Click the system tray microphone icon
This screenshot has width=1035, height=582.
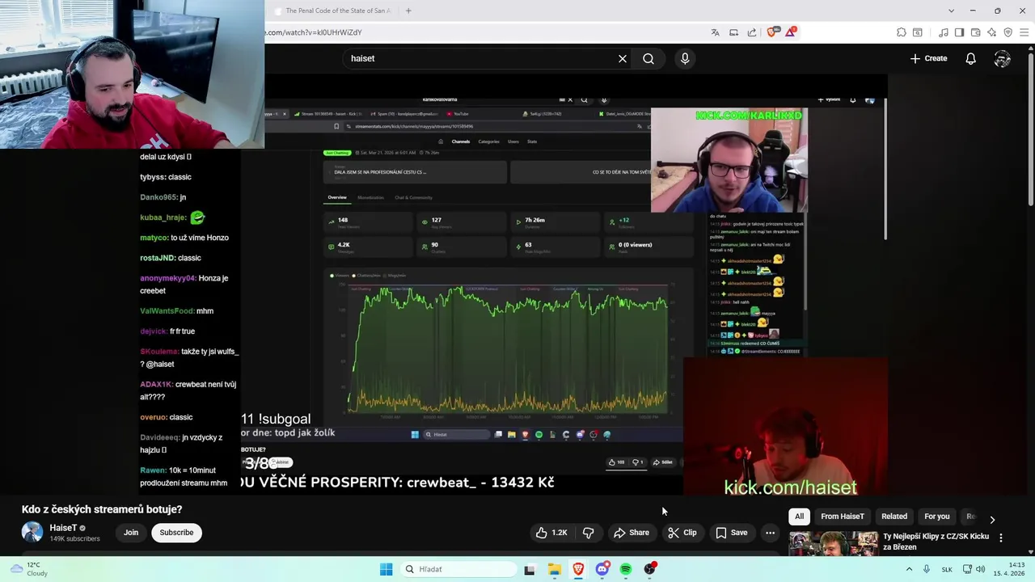click(x=927, y=569)
